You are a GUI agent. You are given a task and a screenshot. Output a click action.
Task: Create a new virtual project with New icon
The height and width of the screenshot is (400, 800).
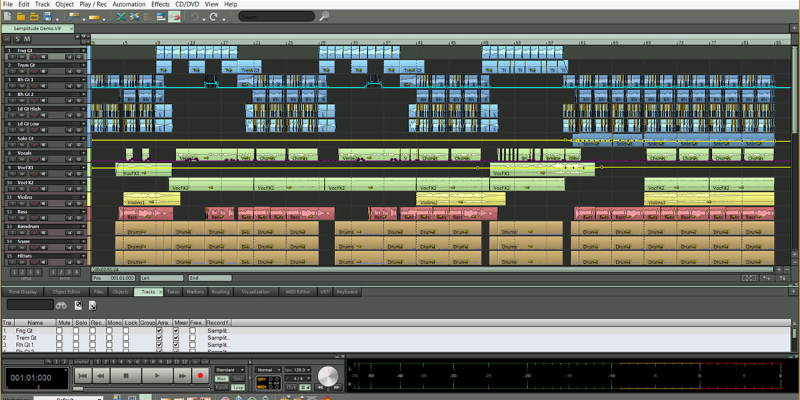[7, 17]
